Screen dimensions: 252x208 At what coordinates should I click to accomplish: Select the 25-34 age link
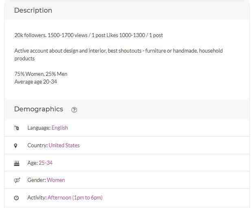(46, 163)
